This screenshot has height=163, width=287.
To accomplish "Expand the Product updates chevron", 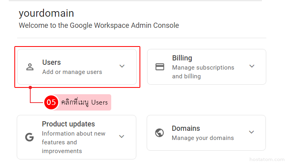I will click(x=122, y=137).
